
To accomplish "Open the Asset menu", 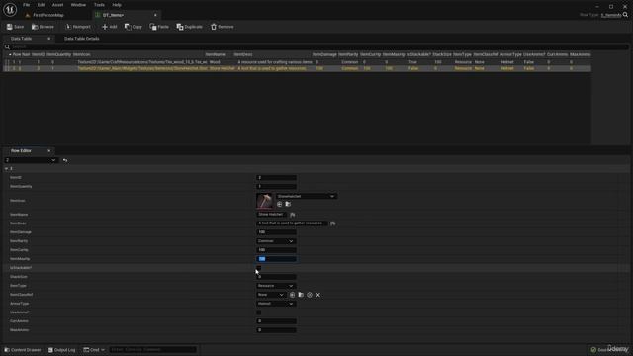I will (57, 5).
